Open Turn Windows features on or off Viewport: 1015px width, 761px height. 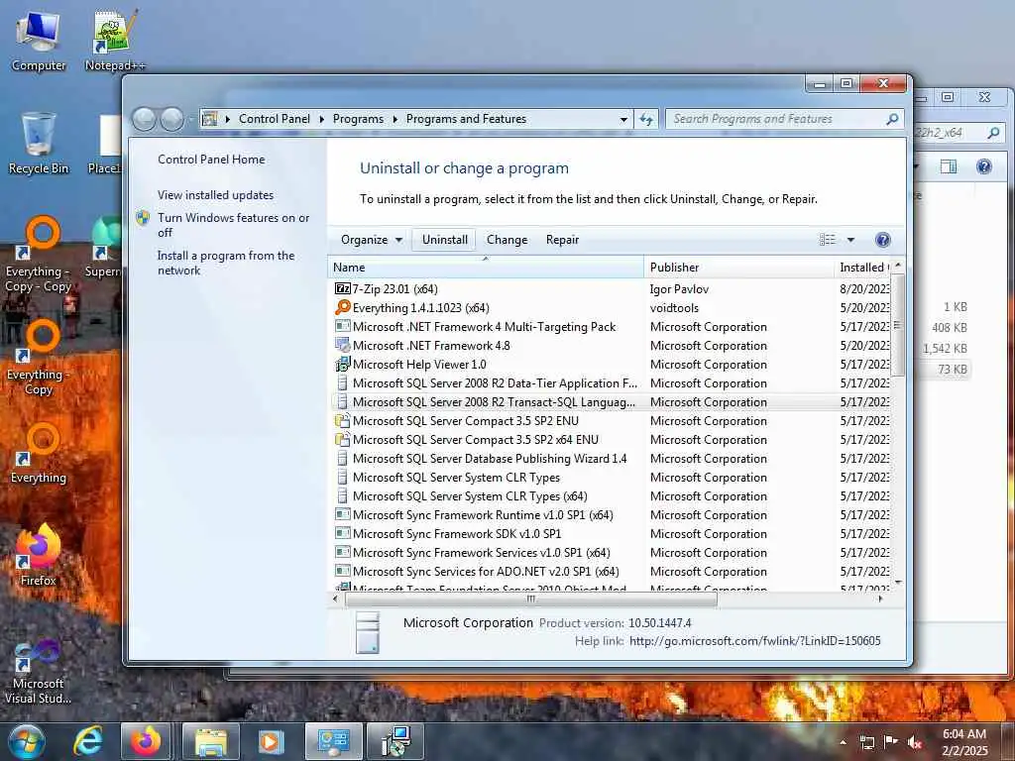234,225
